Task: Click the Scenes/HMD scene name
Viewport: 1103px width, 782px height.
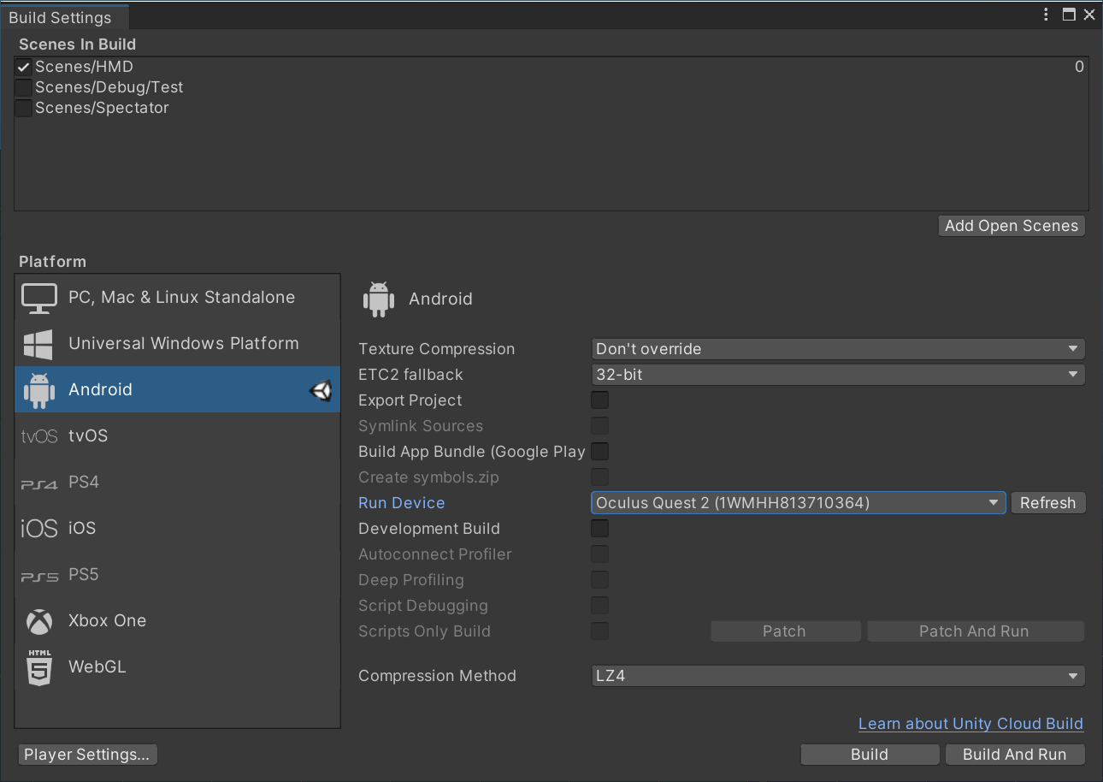Action: 84,67
